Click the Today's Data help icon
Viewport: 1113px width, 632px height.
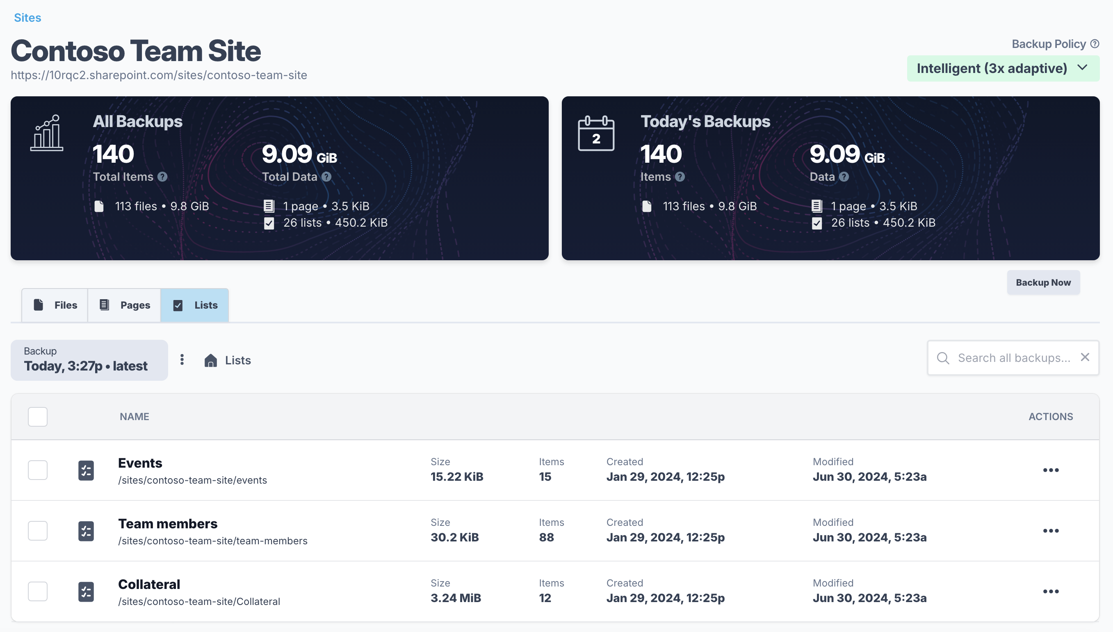[x=844, y=177]
